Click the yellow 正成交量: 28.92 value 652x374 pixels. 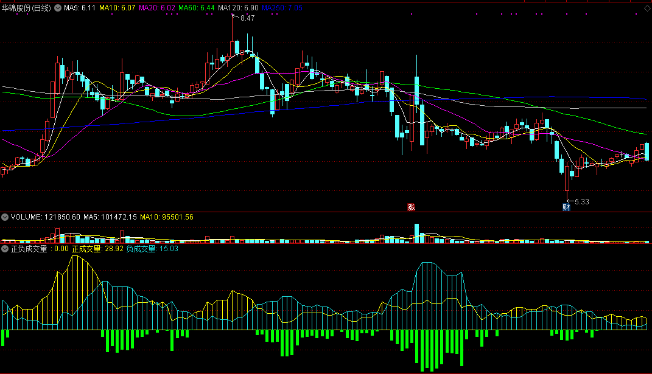[x=98, y=249]
